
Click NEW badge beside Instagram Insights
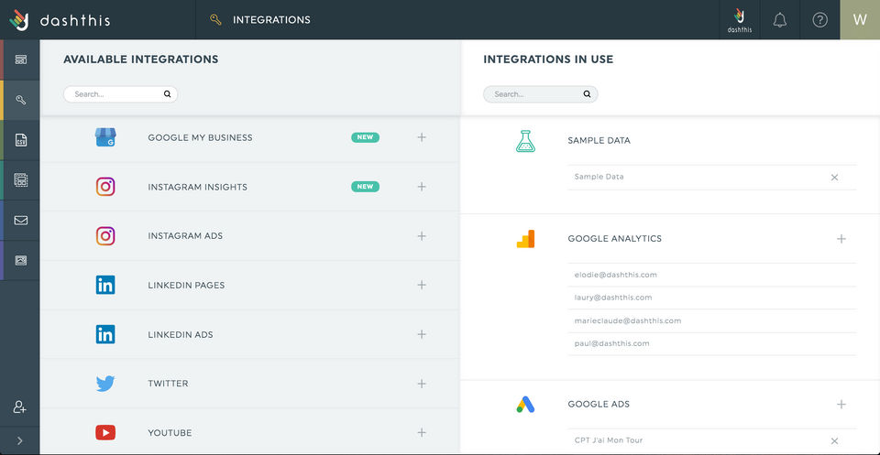point(366,187)
